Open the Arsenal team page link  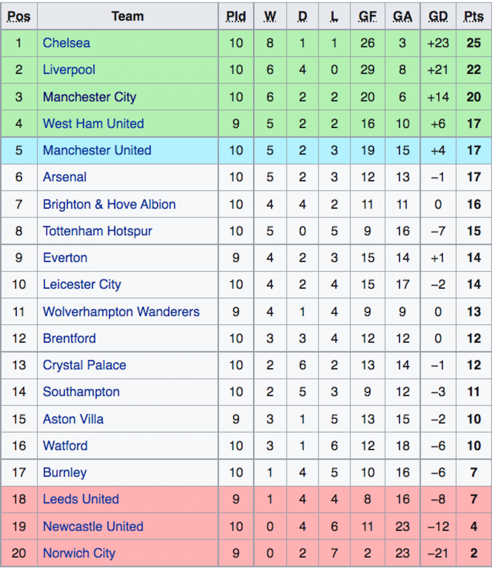pyautogui.click(x=65, y=177)
